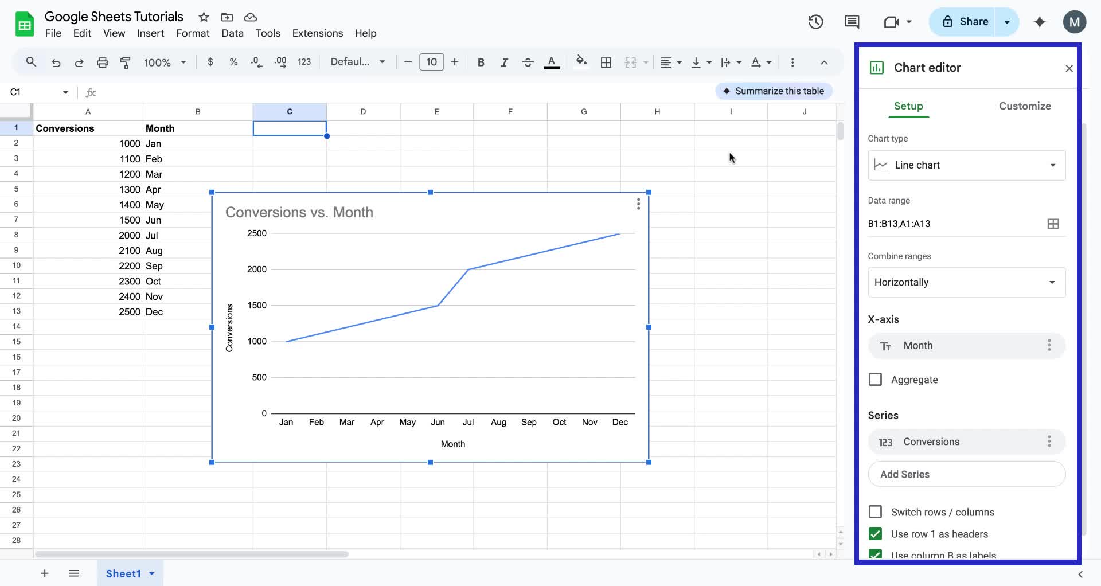
Task: Select the Paint format tool
Action: 126,62
